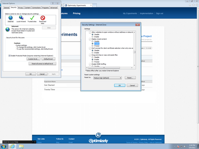Image resolution: width=199 pixels, height=149 pixels.
Task: Select Prompt under Display mixed content
Action: [92, 46]
